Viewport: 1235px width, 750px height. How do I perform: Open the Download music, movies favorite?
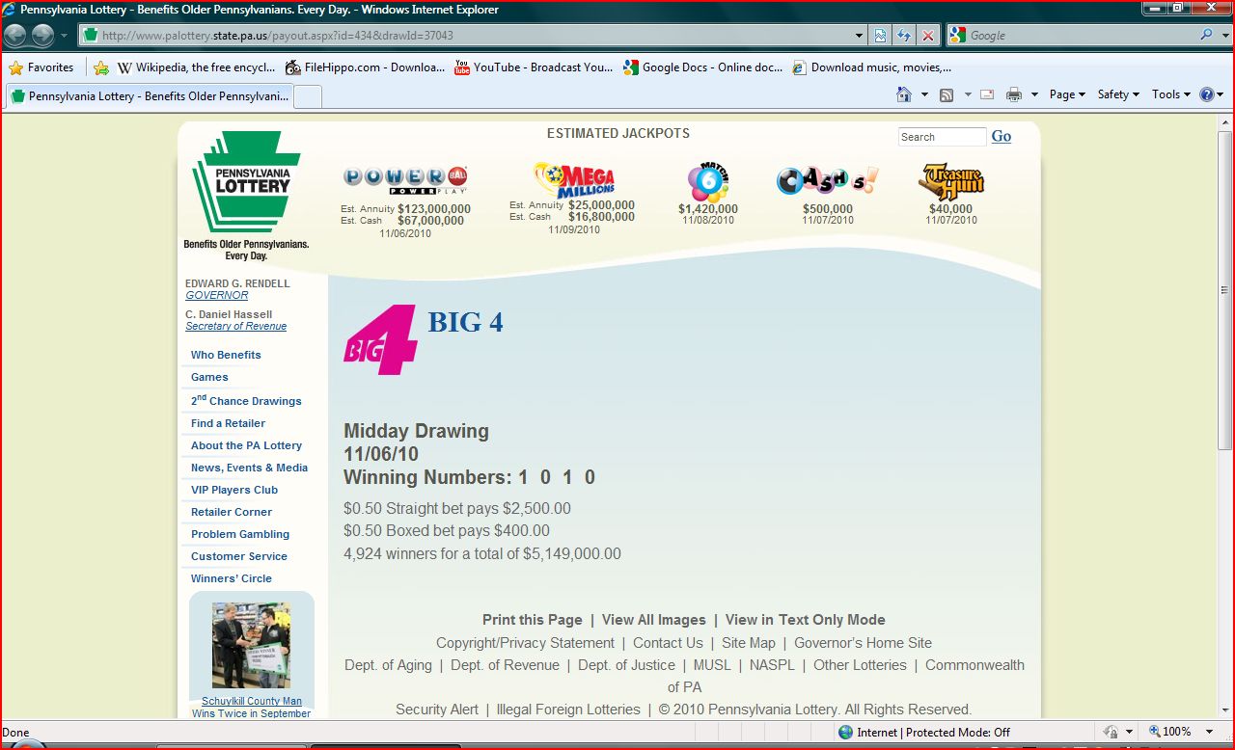[872, 67]
